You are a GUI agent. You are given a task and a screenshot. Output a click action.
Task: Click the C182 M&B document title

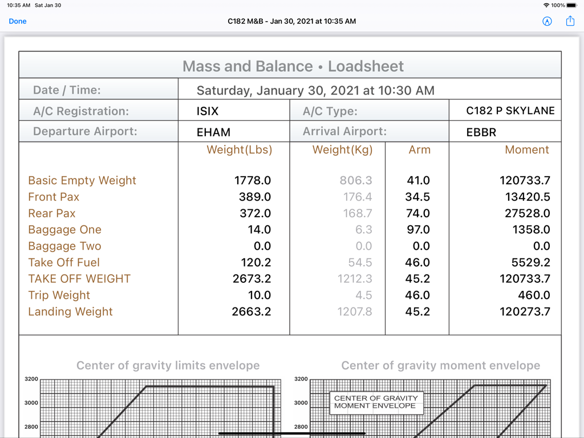(291, 21)
